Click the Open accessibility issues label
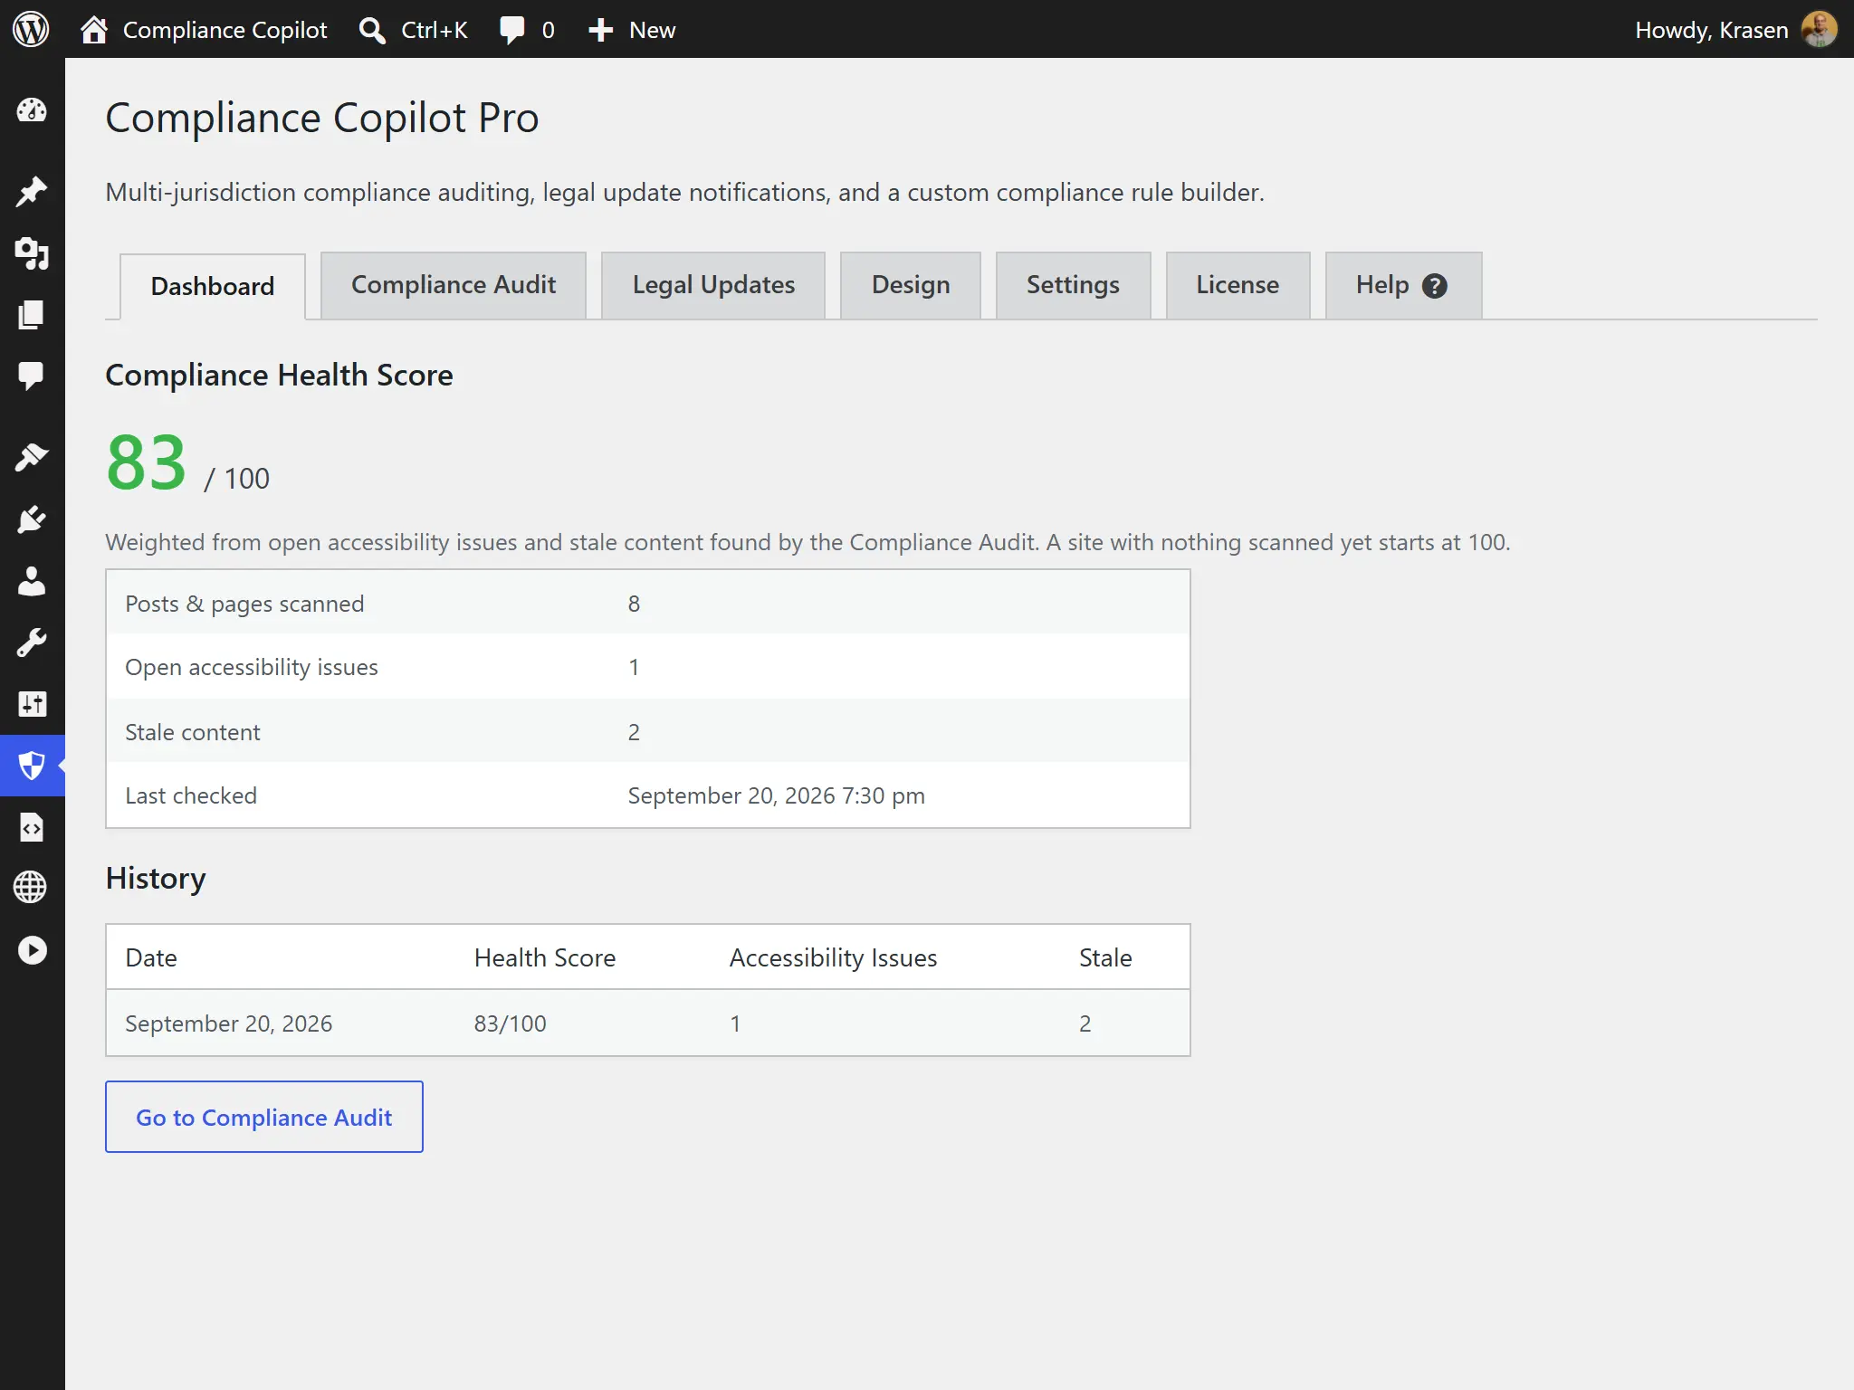Viewport: 1854px width, 1390px height. pyautogui.click(x=252, y=667)
